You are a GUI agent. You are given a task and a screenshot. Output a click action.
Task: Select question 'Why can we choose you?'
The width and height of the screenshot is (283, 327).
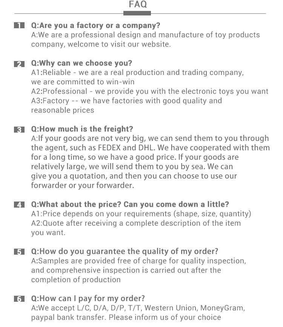82,63
